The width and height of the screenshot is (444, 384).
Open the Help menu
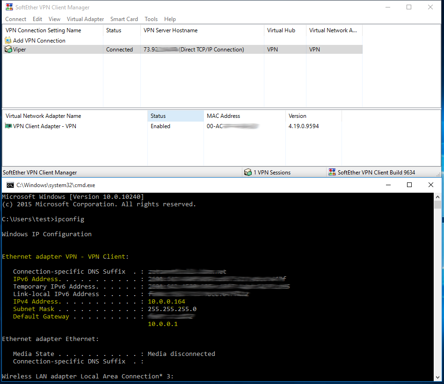point(170,19)
